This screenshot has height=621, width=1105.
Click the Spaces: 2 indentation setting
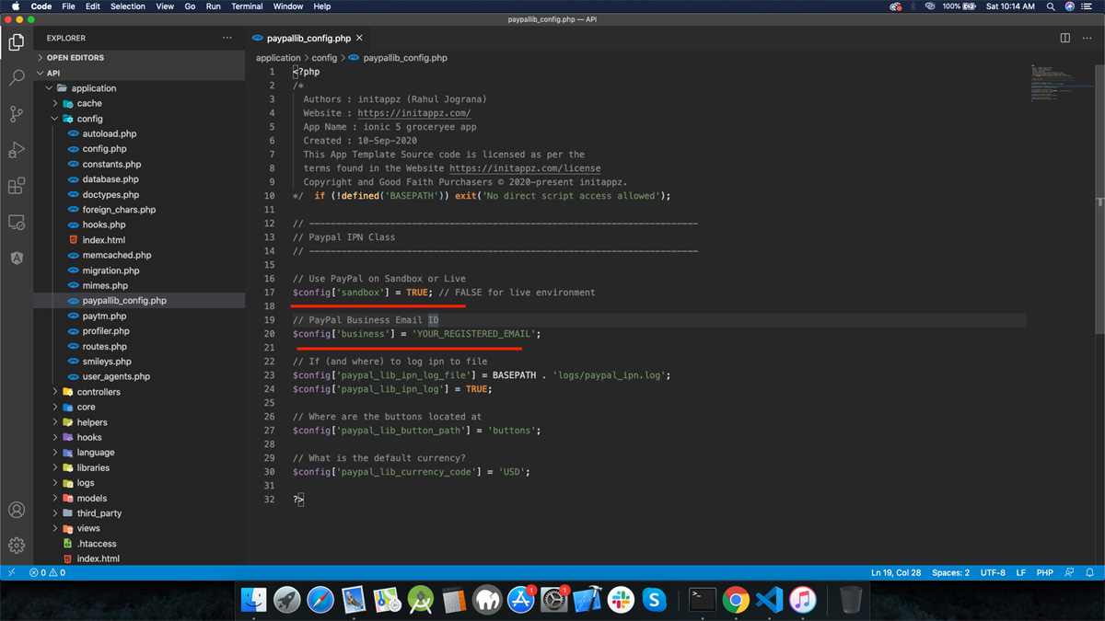coord(950,572)
